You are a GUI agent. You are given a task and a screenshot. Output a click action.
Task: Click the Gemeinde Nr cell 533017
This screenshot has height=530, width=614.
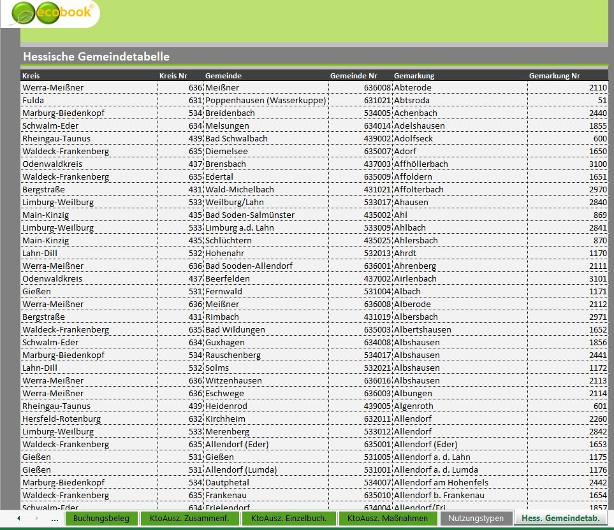(x=377, y=202)
